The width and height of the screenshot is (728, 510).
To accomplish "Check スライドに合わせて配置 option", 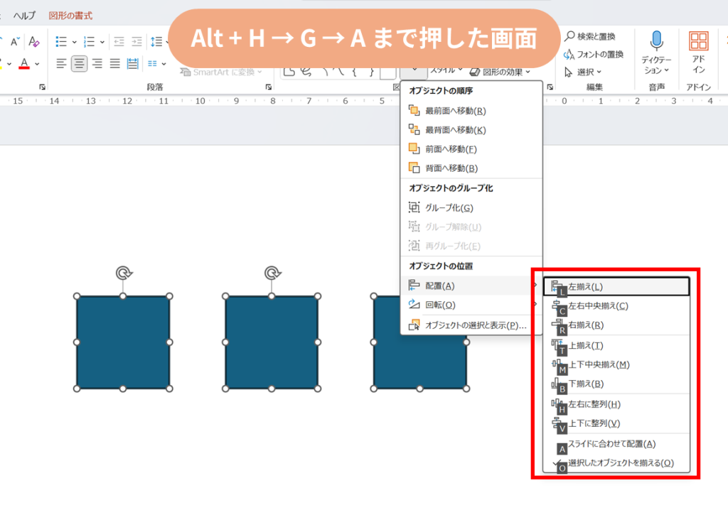I will click(611, 444).
